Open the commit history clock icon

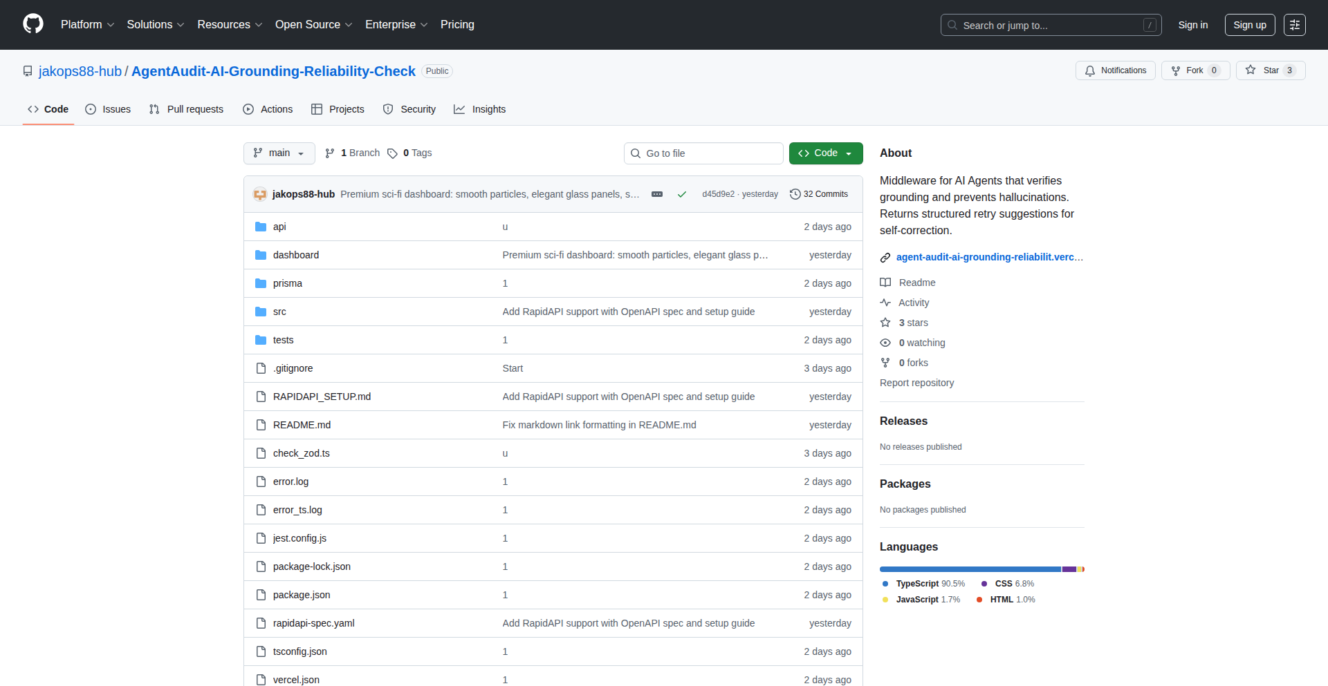[x=794, y=194]
